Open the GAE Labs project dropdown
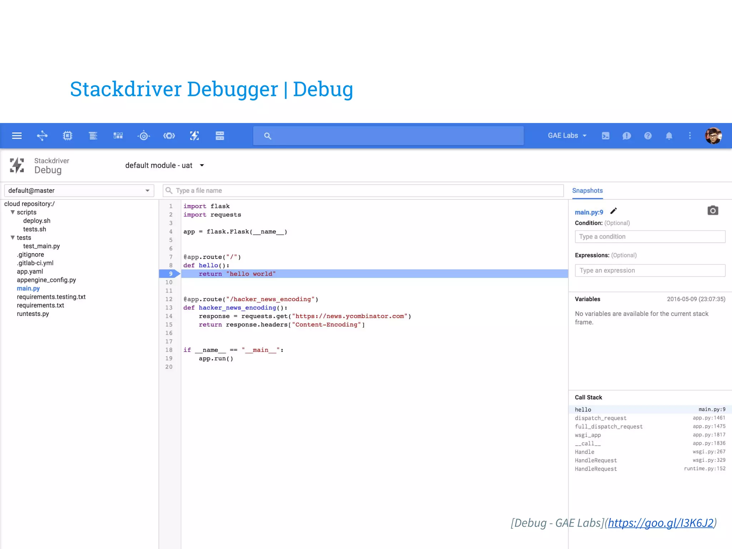Viewport: 732px width, 549px height. pyautogui.click(x=567, y=136)
